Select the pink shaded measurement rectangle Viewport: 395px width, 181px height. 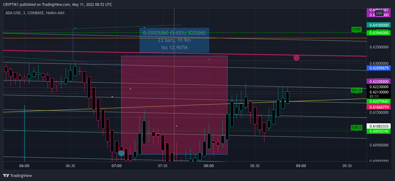pyautogui.click(x=174, y=105)
